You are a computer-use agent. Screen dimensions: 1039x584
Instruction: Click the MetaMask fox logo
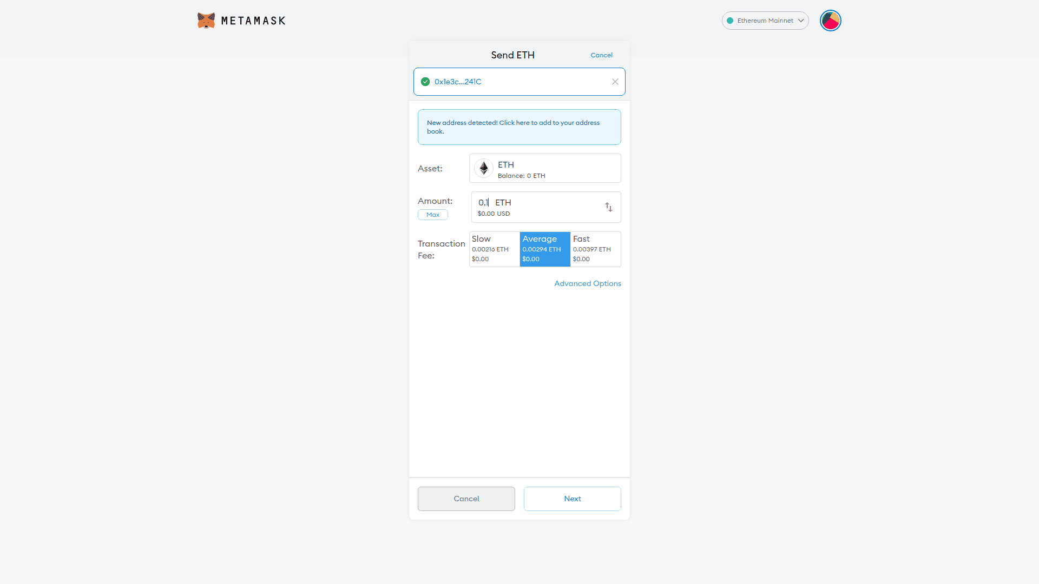click(x=206, y=21)
